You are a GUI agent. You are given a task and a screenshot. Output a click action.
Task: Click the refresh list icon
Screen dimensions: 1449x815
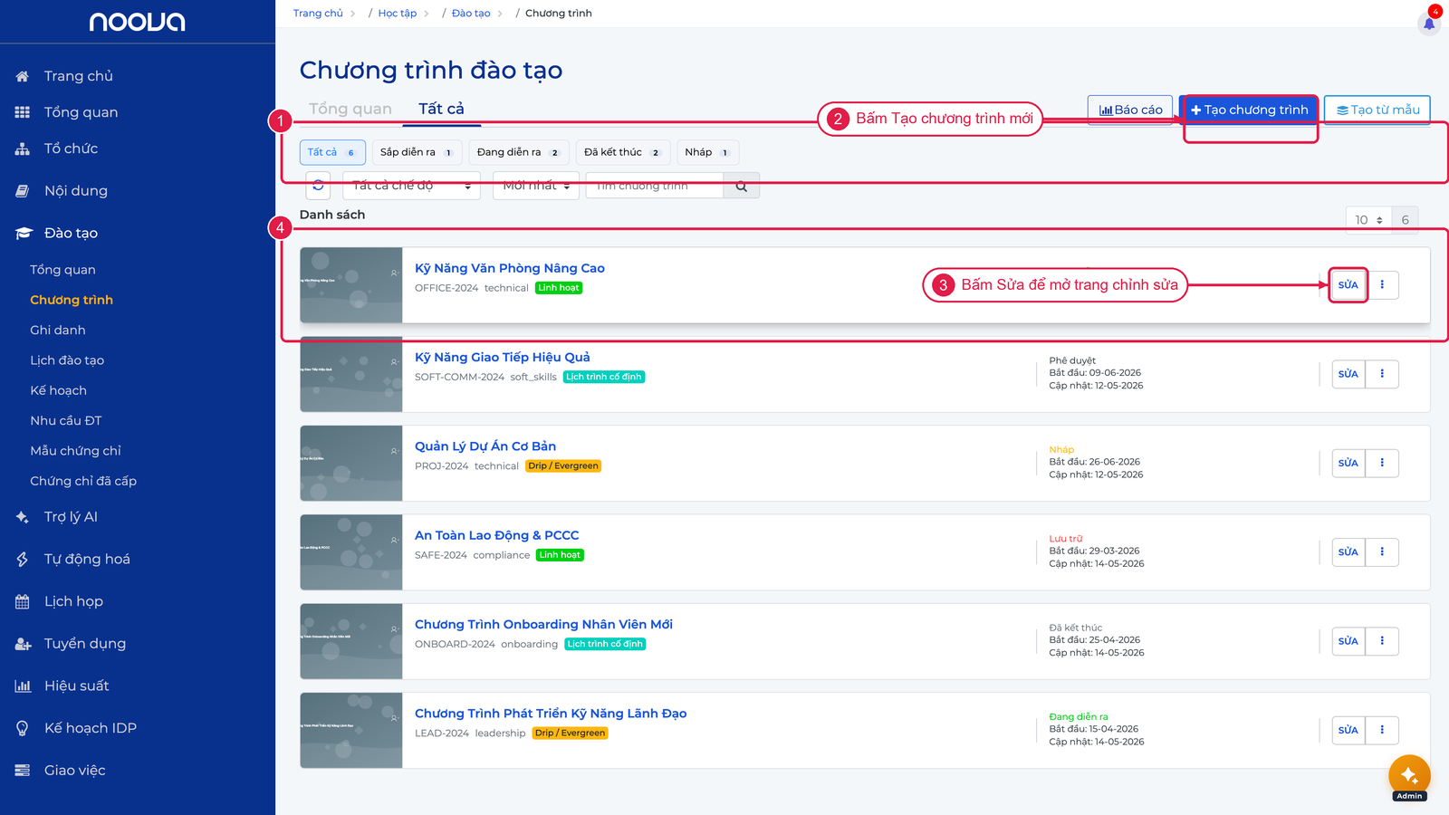pyautogui.click(x=318, y=186)
